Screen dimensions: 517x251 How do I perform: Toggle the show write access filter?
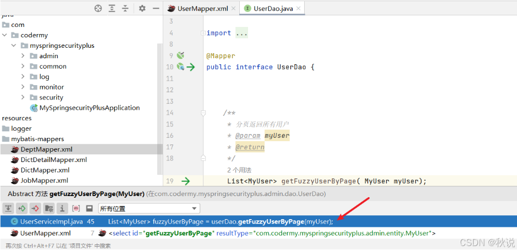click(x=35, y=208)
